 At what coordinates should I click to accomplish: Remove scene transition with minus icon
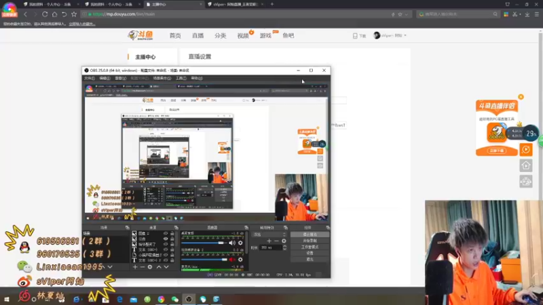(x=276, y=241)
